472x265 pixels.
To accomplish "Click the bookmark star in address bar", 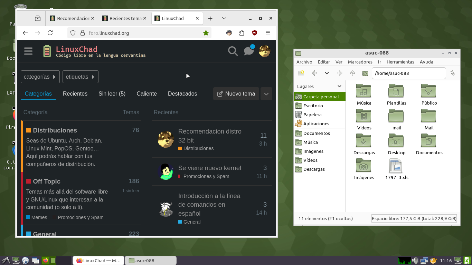I will [206, 33].
